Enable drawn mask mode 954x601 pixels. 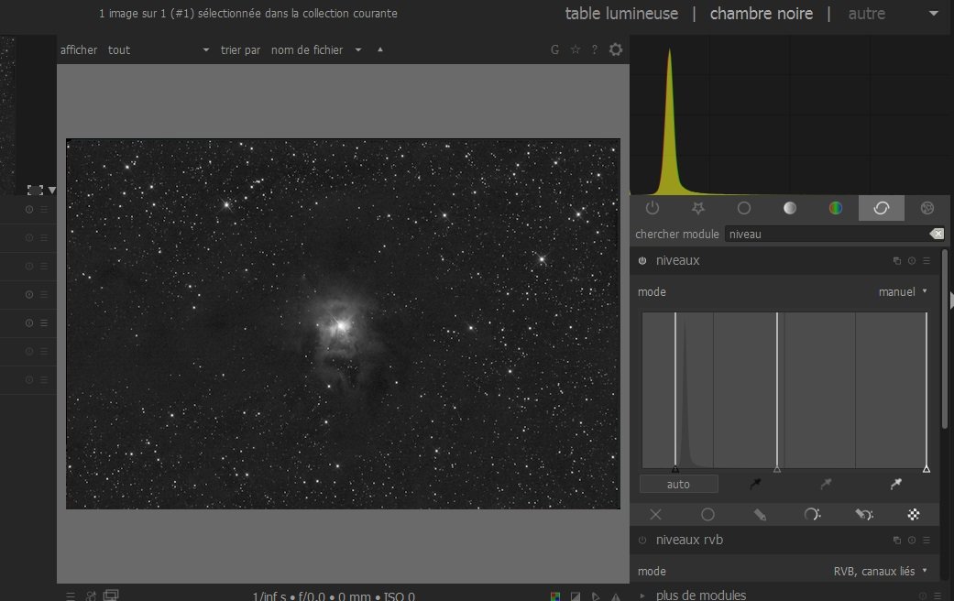pos(760,515)
